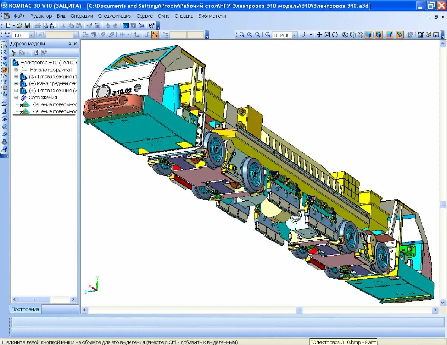The height and width of the screenshot is (345, 447).
Task: Open the Файл menu
Action: (19, 16)
